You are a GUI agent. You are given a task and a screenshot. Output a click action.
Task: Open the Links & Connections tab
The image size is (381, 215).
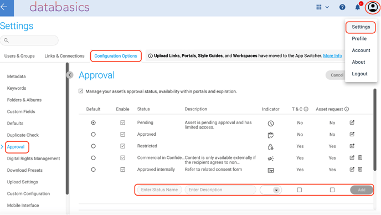coord(64,56)
